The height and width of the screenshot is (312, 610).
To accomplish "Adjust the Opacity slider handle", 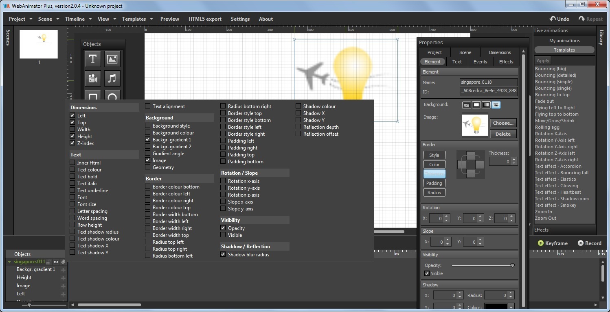I will [x=512, y=266].
